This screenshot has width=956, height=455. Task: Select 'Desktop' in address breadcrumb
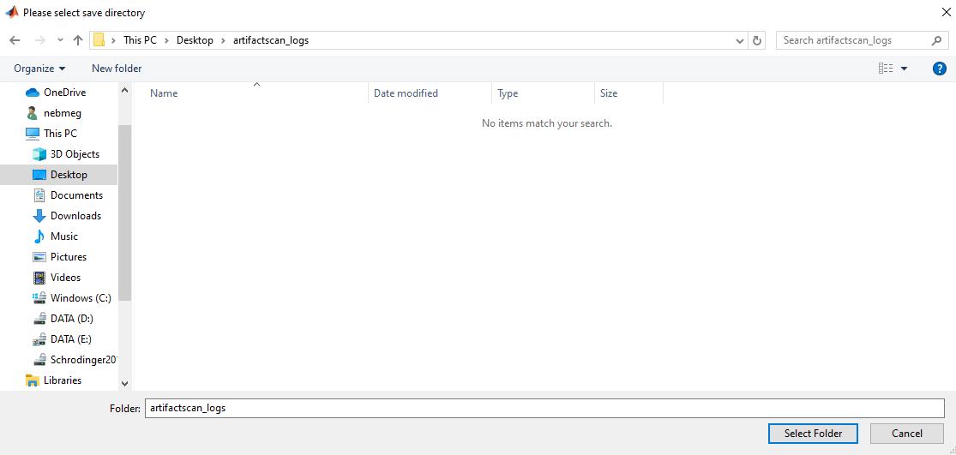coord(195,40)
